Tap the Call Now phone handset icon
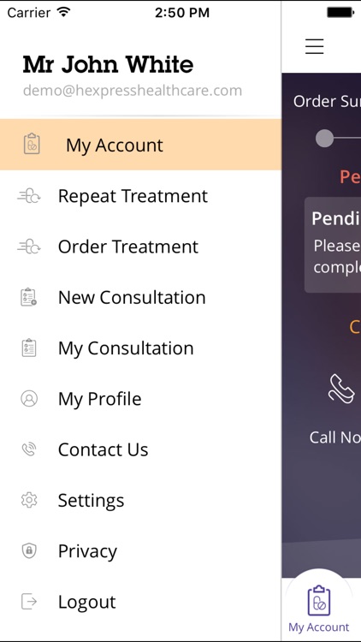 tap(342, 389)
